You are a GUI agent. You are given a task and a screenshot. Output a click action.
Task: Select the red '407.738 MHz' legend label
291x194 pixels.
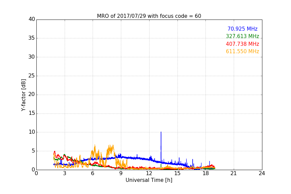[x=243, y=44]
